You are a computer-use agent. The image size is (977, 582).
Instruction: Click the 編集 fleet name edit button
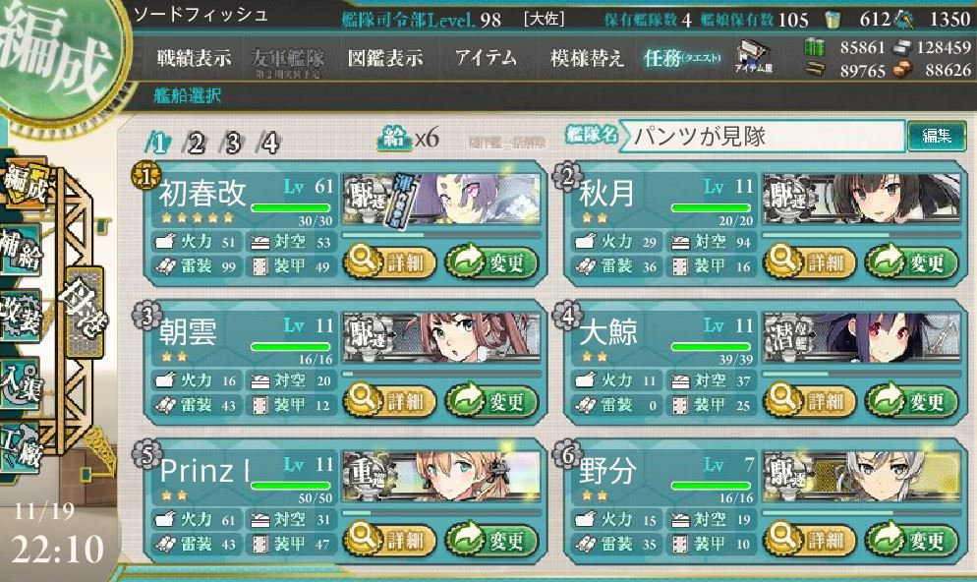(x=936, y=136)
